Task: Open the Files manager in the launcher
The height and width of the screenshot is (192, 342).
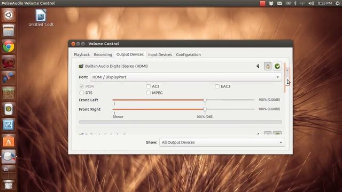Action: 9,31
